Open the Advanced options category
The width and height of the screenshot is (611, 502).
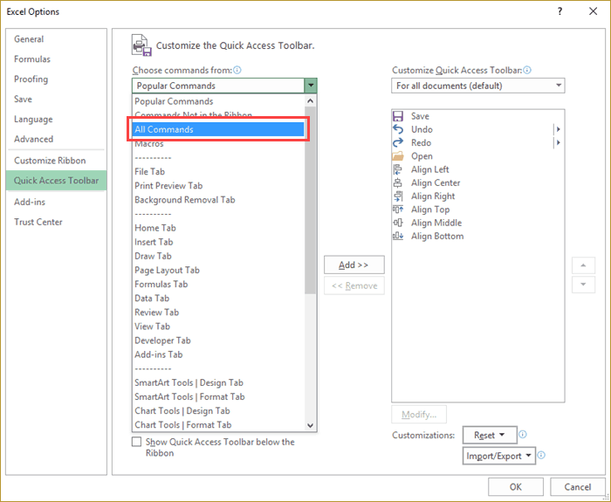[56, 139]
